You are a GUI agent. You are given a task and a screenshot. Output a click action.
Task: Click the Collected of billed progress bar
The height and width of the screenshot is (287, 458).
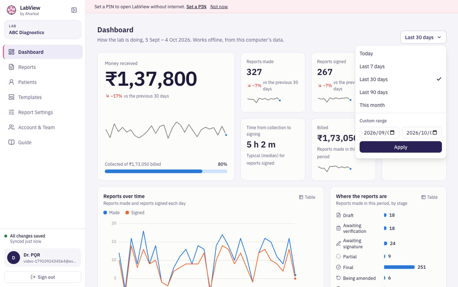pyautogui.click(x=166, y=171)
